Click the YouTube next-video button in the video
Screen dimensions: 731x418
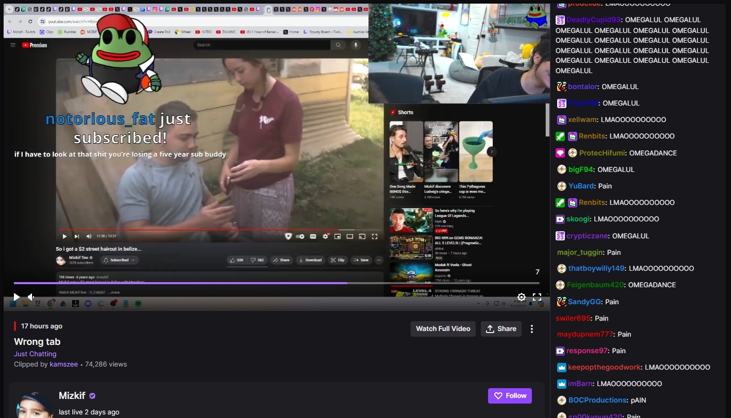pos(76,236)
